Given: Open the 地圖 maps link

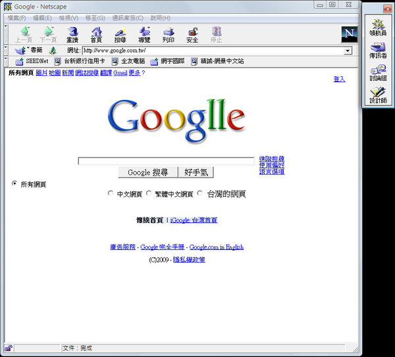Looking at the screenshot, I should [x=55, y=73].
